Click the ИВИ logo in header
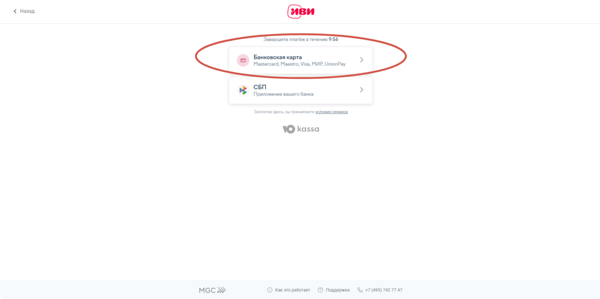 301,11
